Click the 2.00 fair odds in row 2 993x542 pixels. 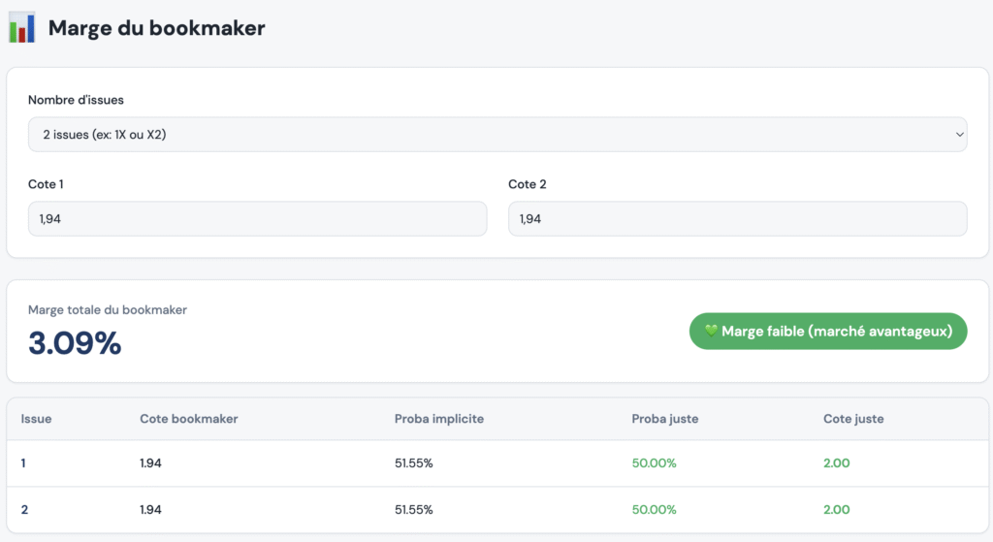pos(836,510)
